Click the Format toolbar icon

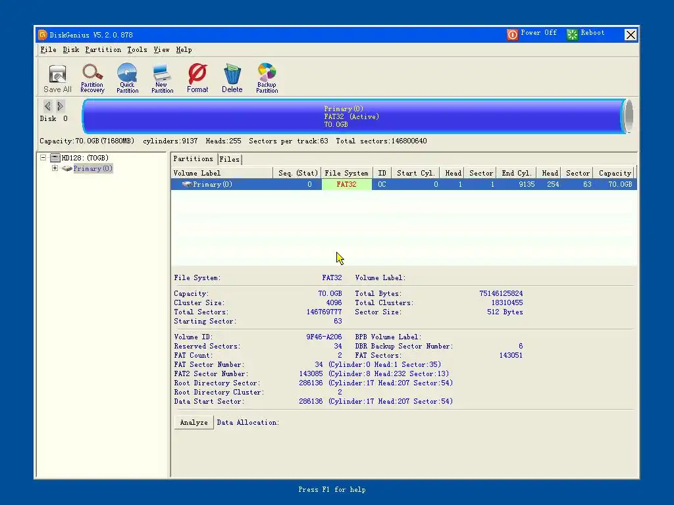click(197, 78)
